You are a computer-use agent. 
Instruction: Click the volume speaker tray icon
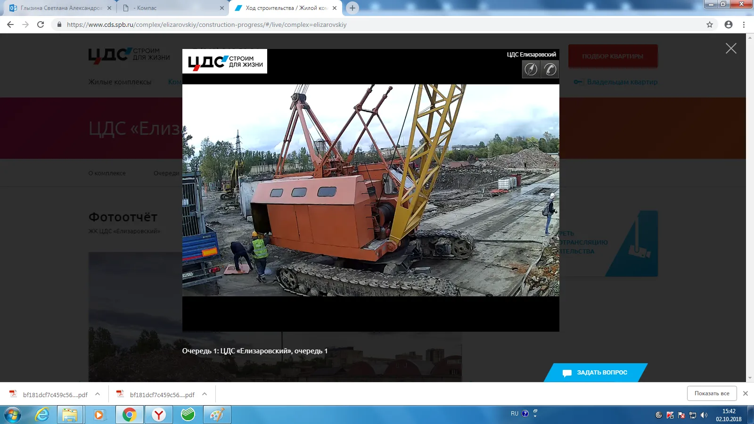coord(704,415)
